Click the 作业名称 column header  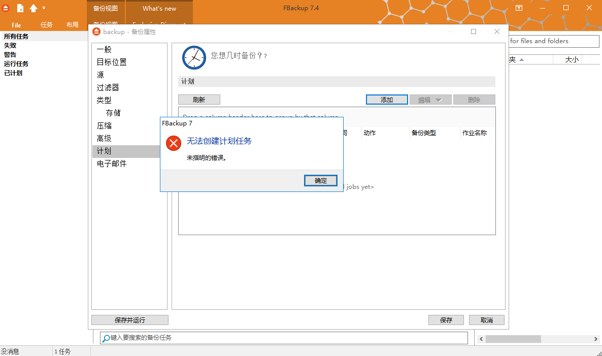475,133
